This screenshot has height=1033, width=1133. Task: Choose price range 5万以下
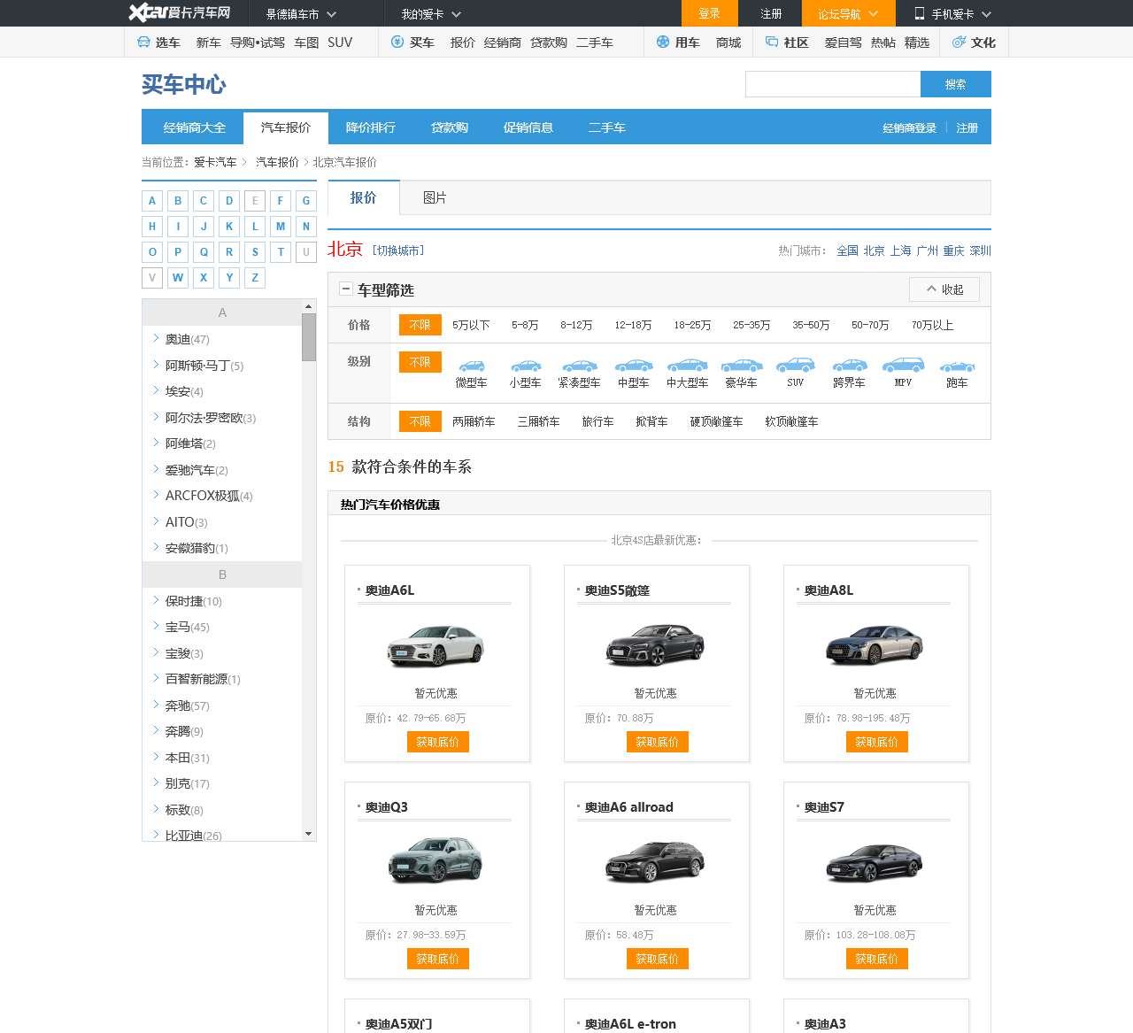(x=471, y=326)
